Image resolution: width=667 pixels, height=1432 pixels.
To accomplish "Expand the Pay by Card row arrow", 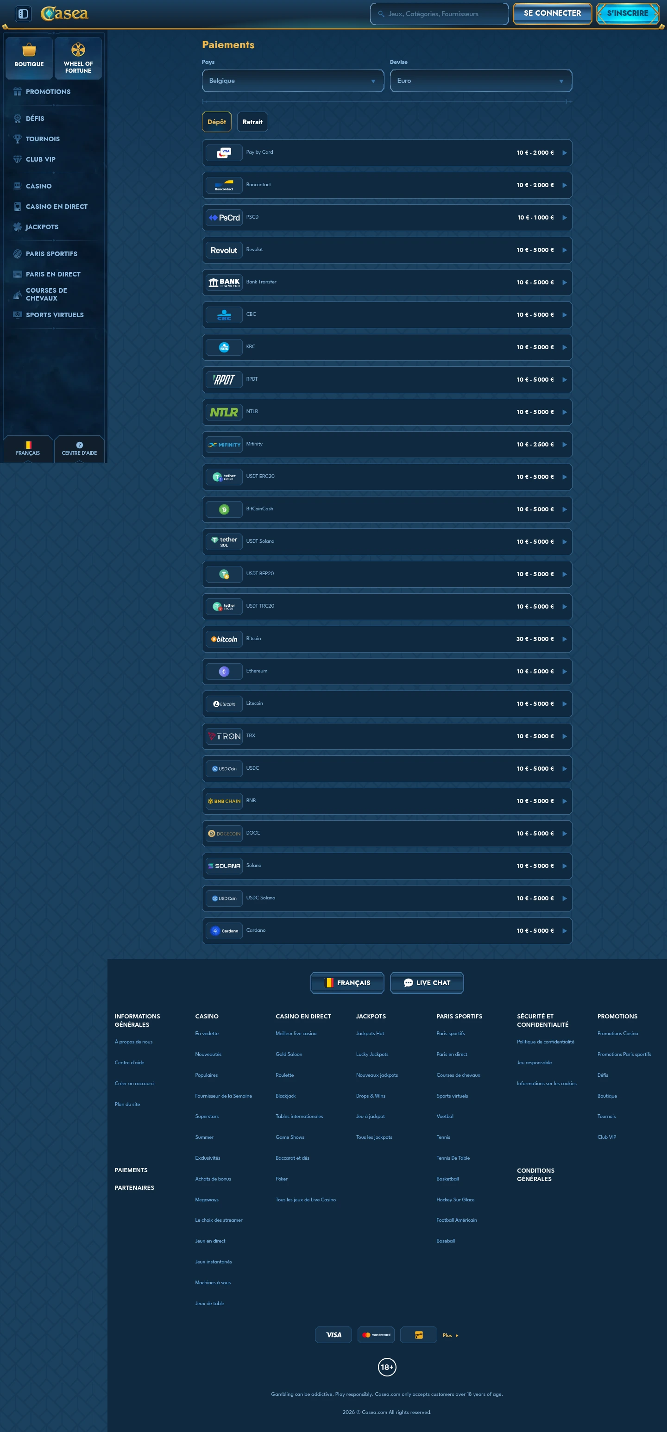I will click(x=564, y=153).
